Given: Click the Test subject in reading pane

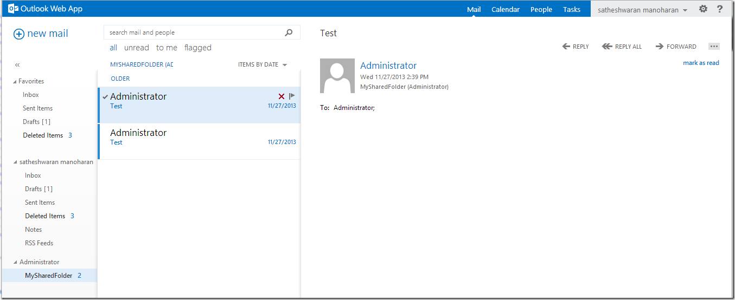Looking at the screenshot, I should point(328,33).
